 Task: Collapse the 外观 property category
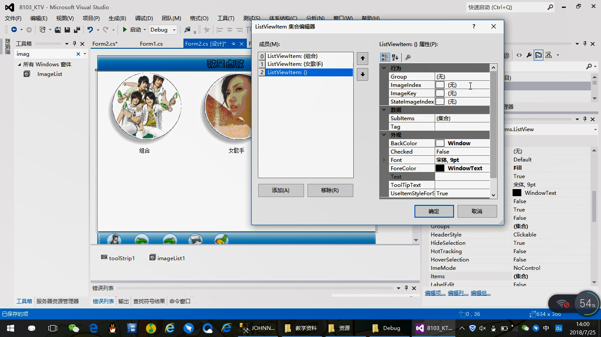tap(384, 135)
